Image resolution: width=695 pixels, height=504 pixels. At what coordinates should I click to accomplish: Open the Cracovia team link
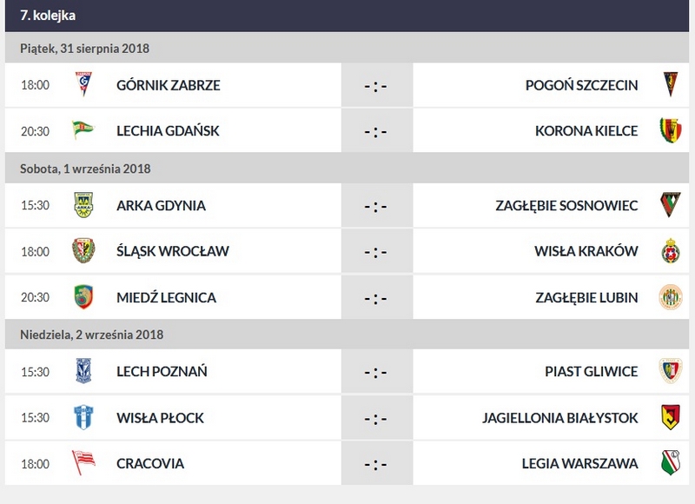(x=150, y=463)
